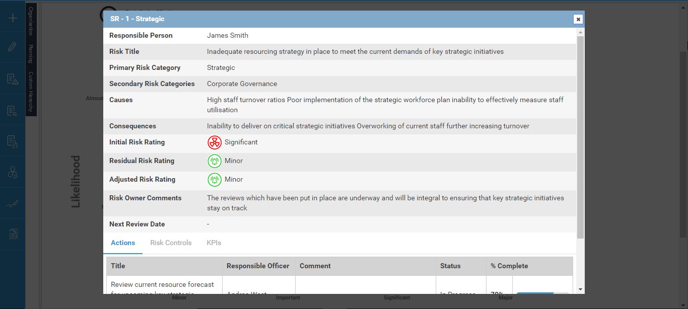The height and width of the screenshot is (309, 688).
Task: Click the trend line chart sidebar icon
Action: 13,204
